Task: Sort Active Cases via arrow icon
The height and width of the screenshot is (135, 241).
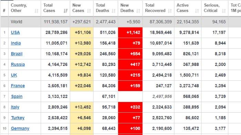Action: click(197, 11)
